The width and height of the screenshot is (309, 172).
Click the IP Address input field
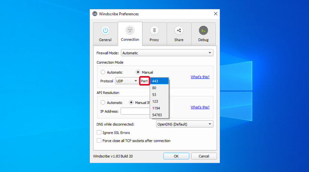135,111
